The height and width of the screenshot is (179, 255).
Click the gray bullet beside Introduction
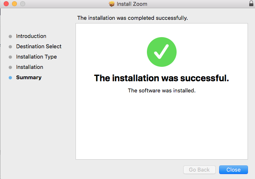(10, 36)
